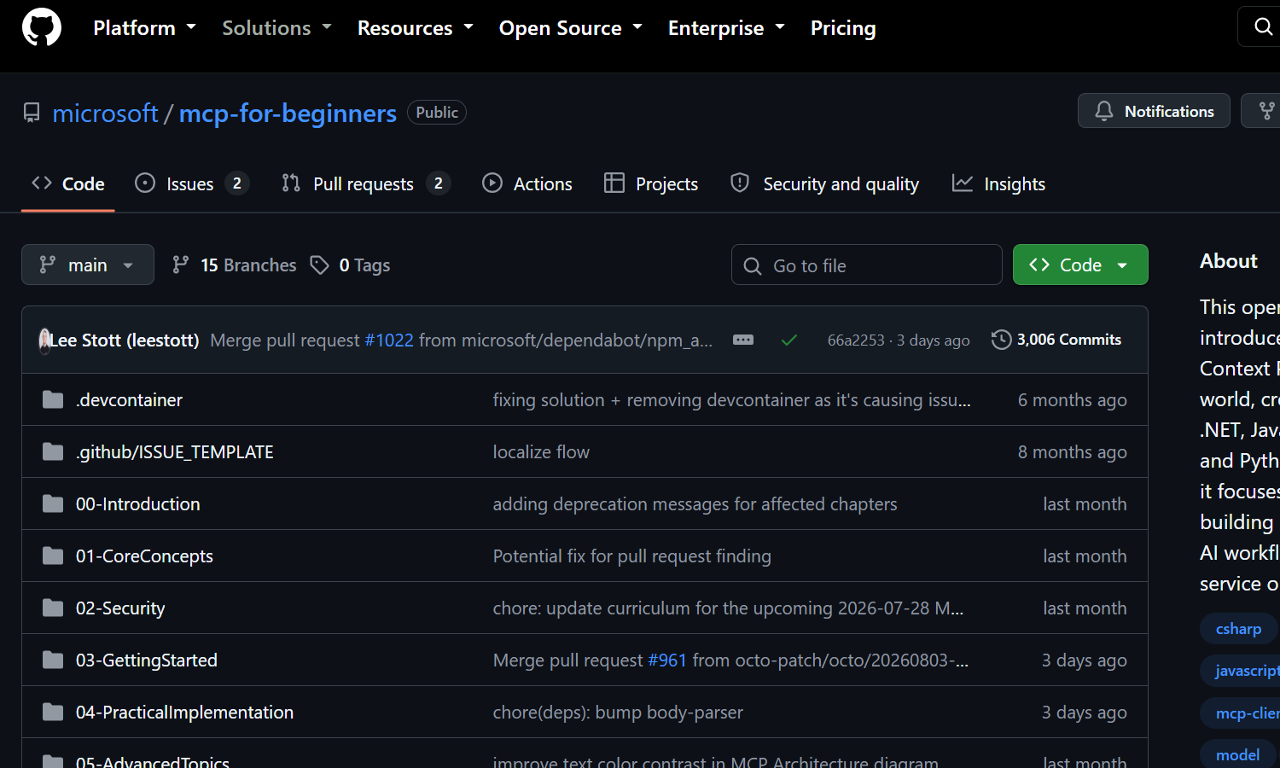This screenshot has height=768, width=1280.
Task: Expand commit message with ellipsis icon
Action: (x=743, y=340)
